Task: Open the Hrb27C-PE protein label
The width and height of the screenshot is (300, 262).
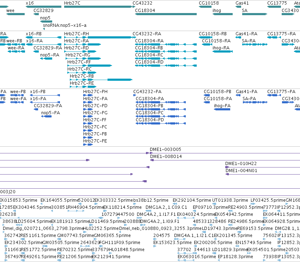Action: click(x=95, y=141)
